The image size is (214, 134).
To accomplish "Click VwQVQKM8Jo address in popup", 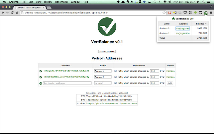I will (x=183, y=33).
